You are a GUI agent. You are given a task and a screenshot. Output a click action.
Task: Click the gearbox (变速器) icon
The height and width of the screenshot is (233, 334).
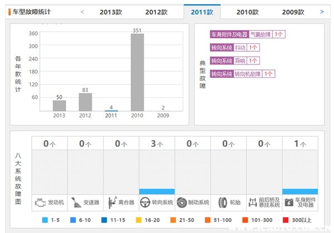[76, 202]
